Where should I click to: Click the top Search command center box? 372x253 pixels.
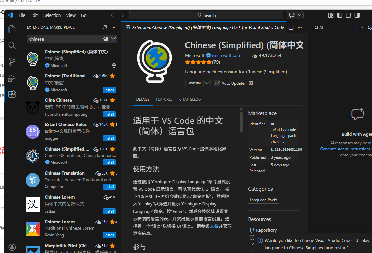click(x=206, y=15)
